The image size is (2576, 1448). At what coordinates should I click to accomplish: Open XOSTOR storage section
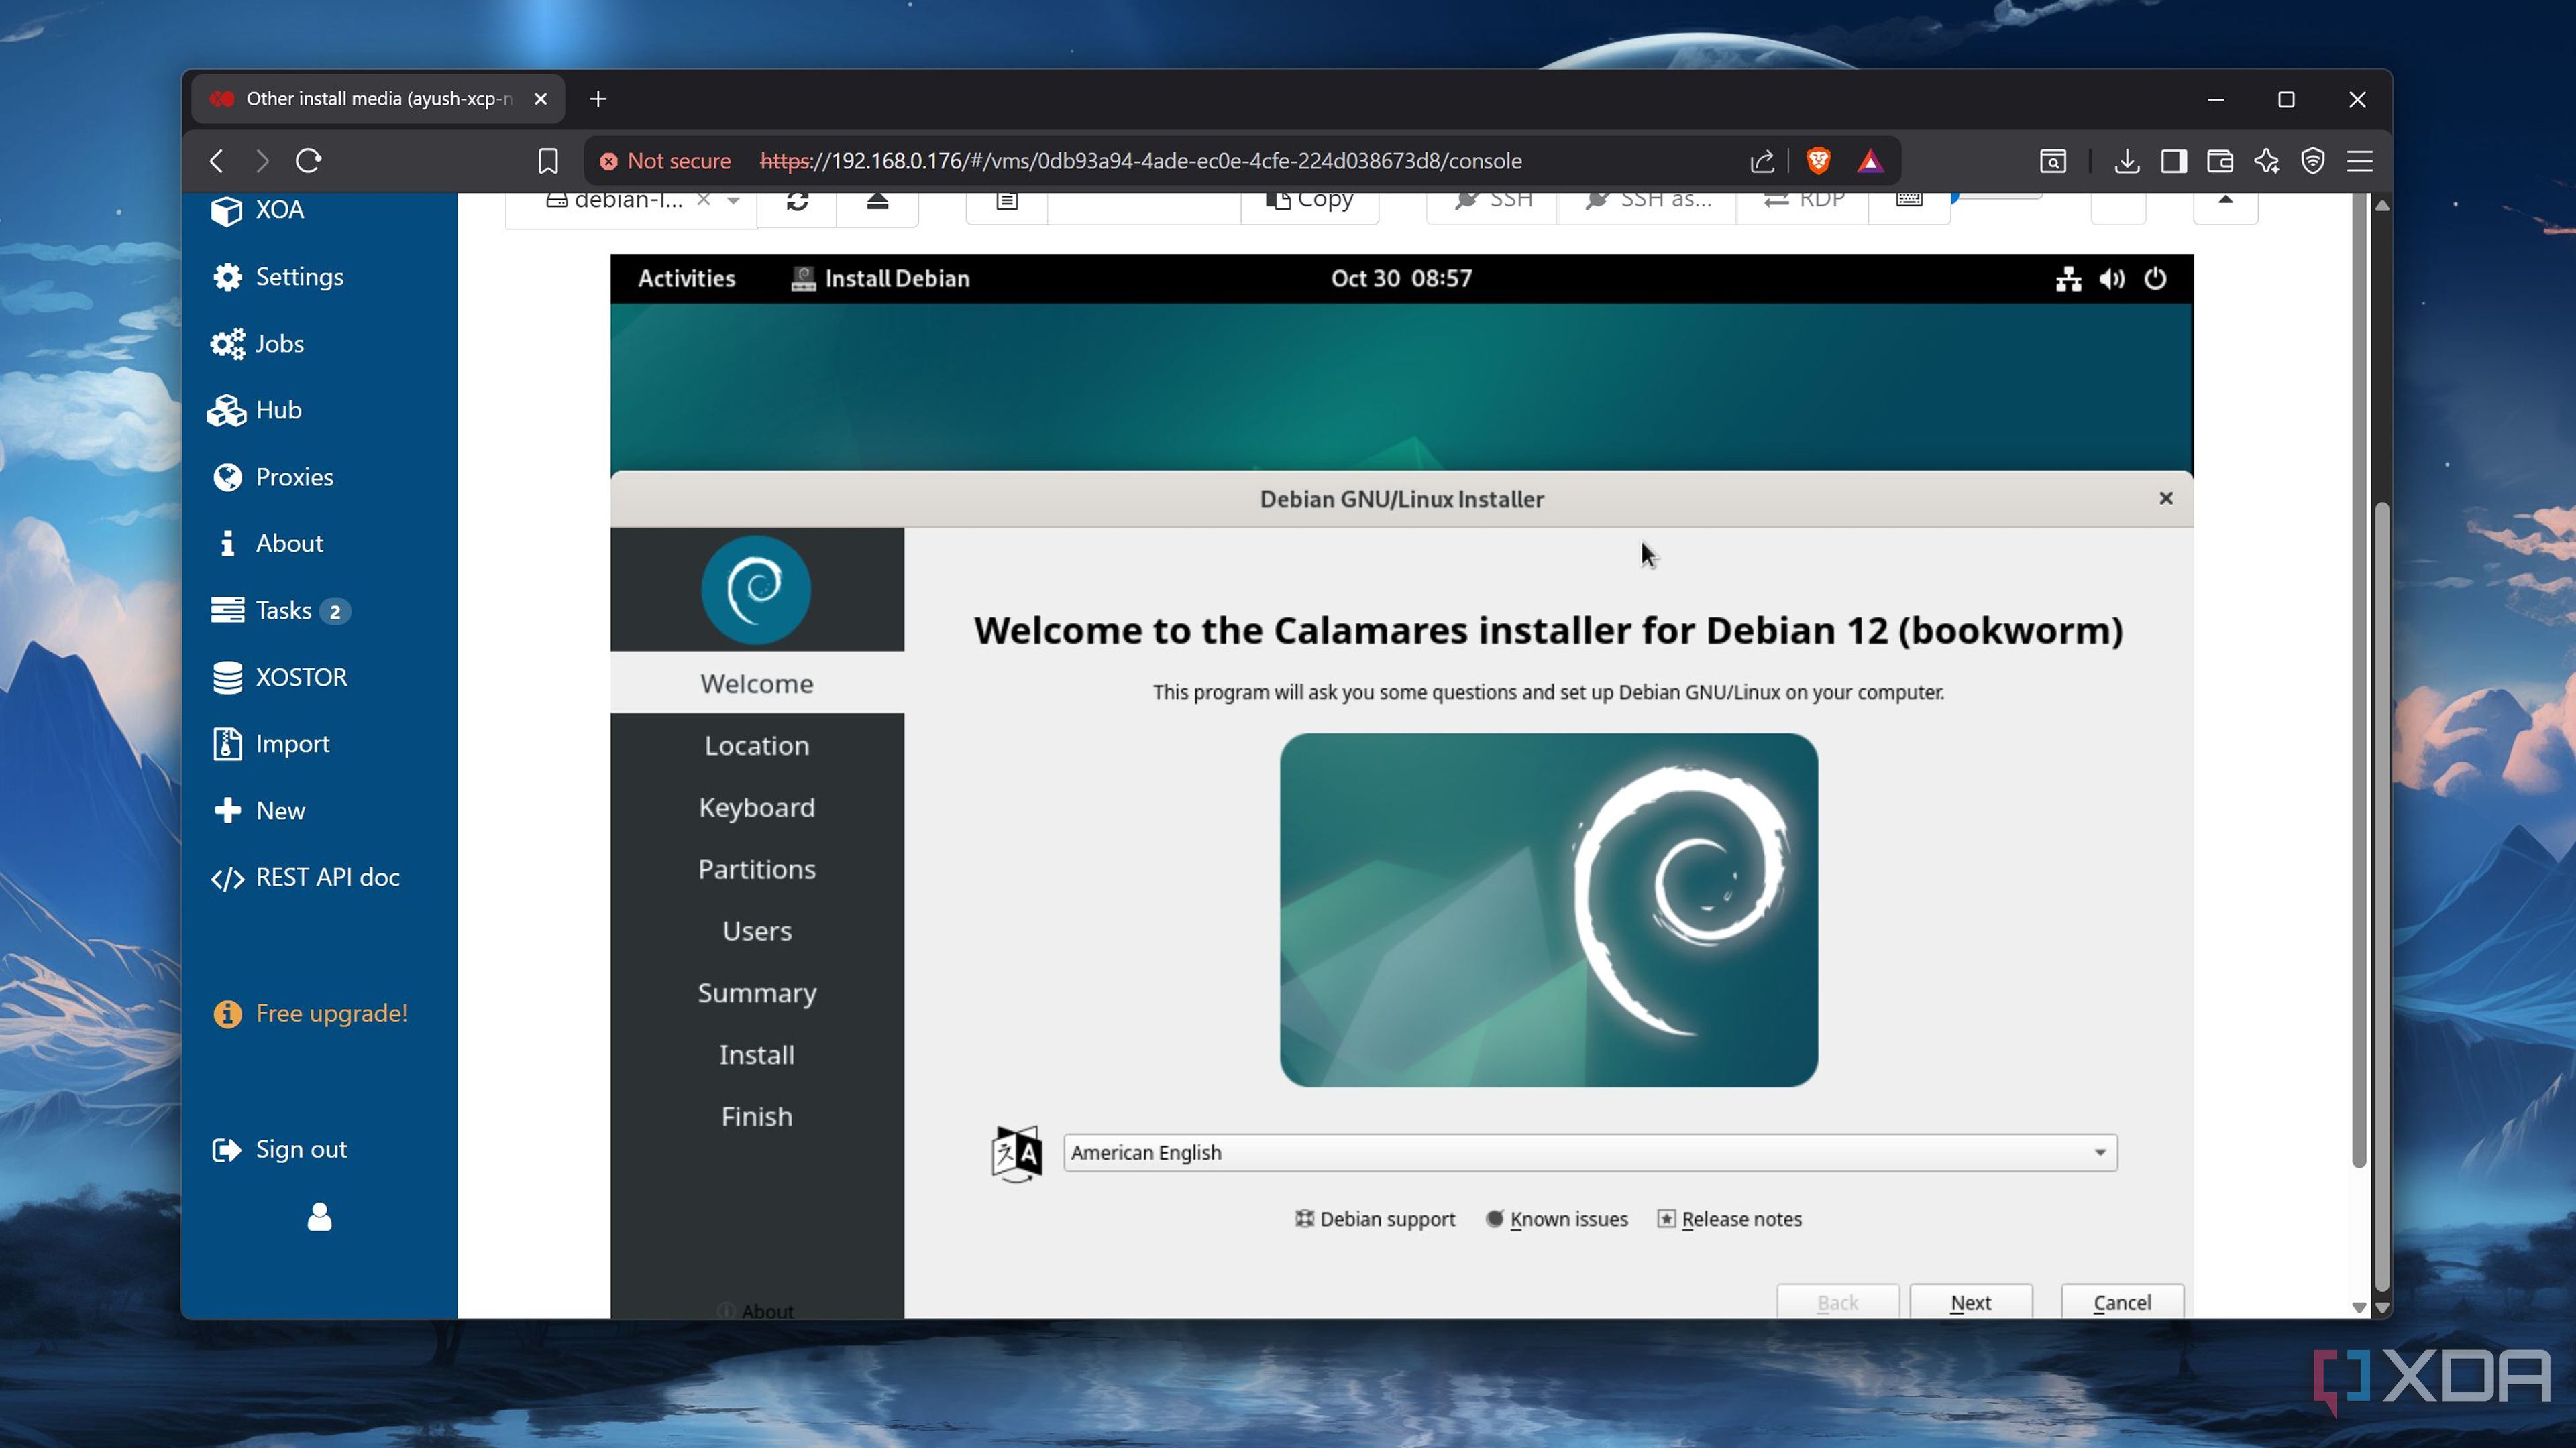coord(279,678)
